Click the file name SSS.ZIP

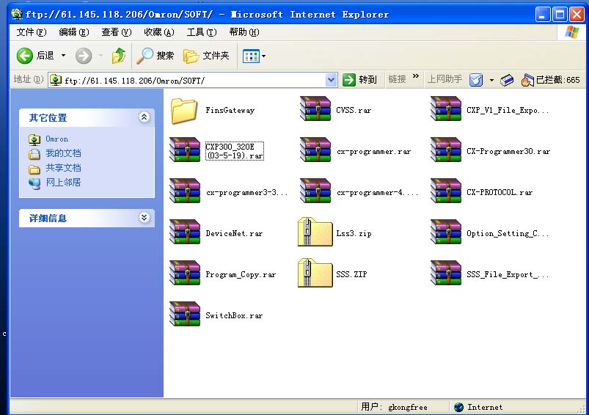(351, 274)
